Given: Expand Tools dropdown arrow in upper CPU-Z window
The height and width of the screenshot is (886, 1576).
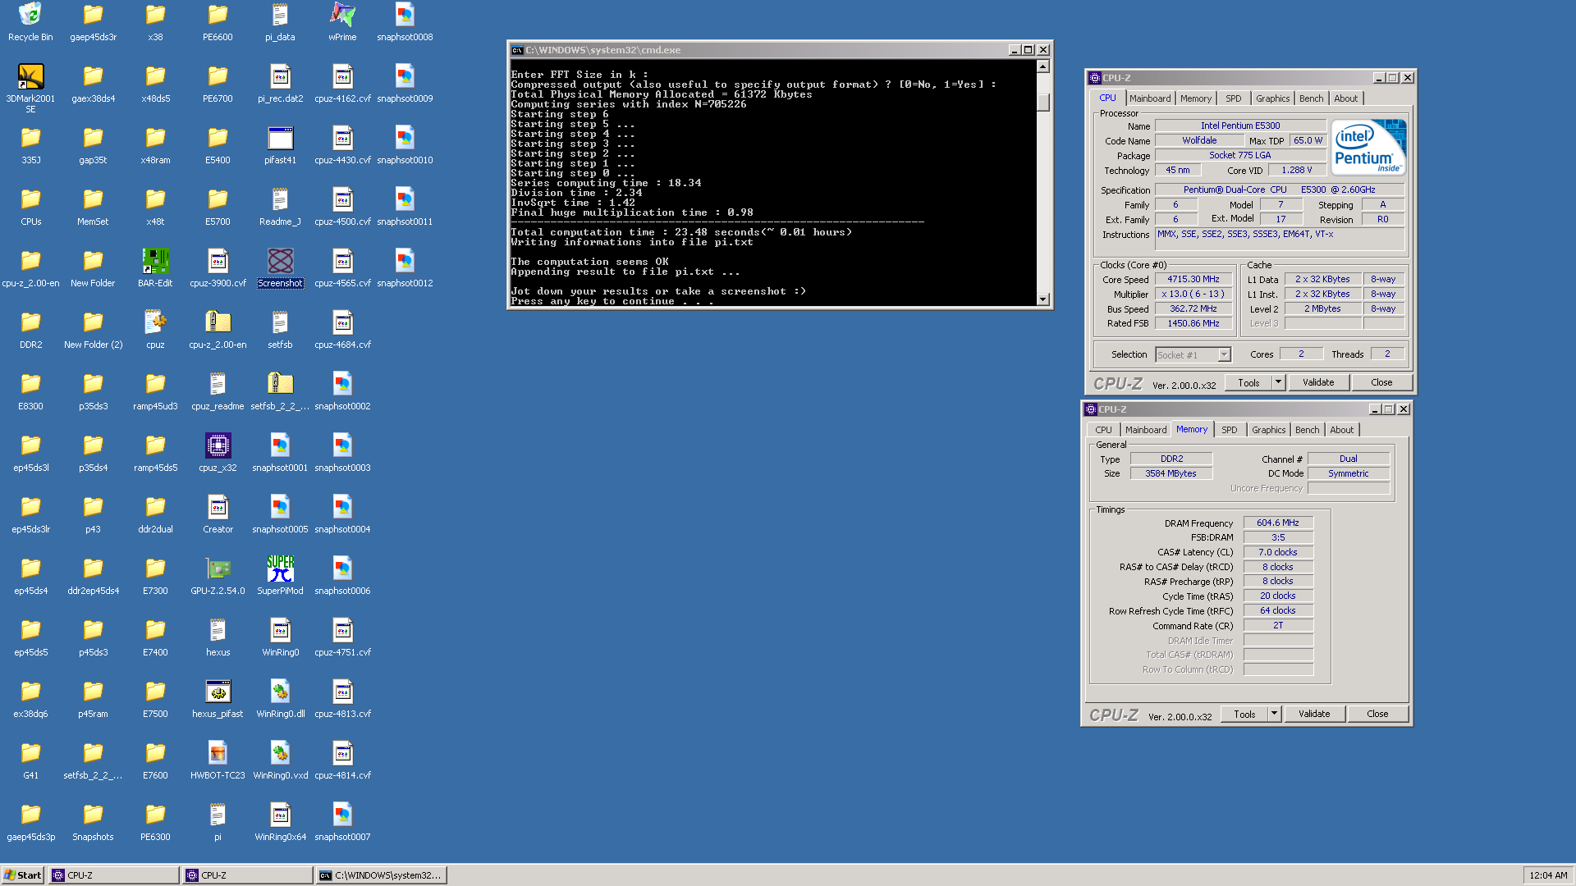Looking at the screenshot, I should 1278,382.
